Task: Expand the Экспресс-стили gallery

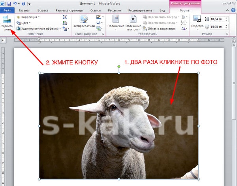Action: [84, 29]
